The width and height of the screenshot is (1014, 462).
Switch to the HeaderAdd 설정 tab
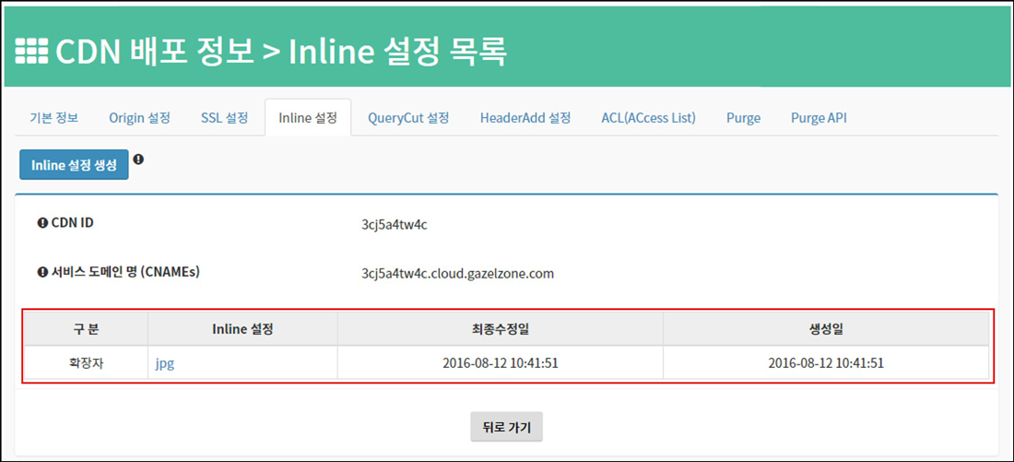(525, 118)
